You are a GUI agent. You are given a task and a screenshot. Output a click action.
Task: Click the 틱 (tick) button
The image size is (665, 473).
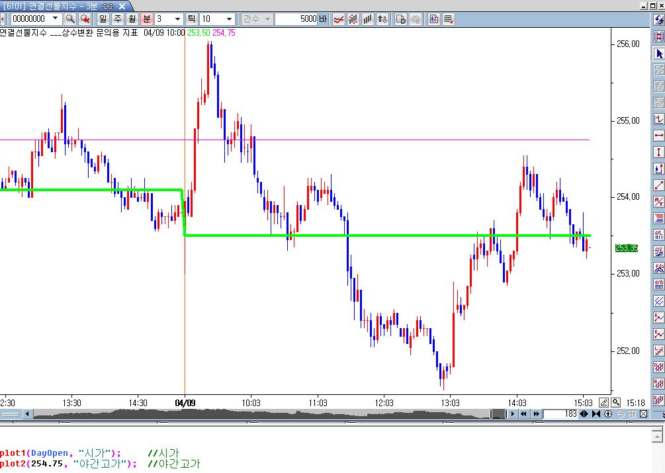point(191,19)
